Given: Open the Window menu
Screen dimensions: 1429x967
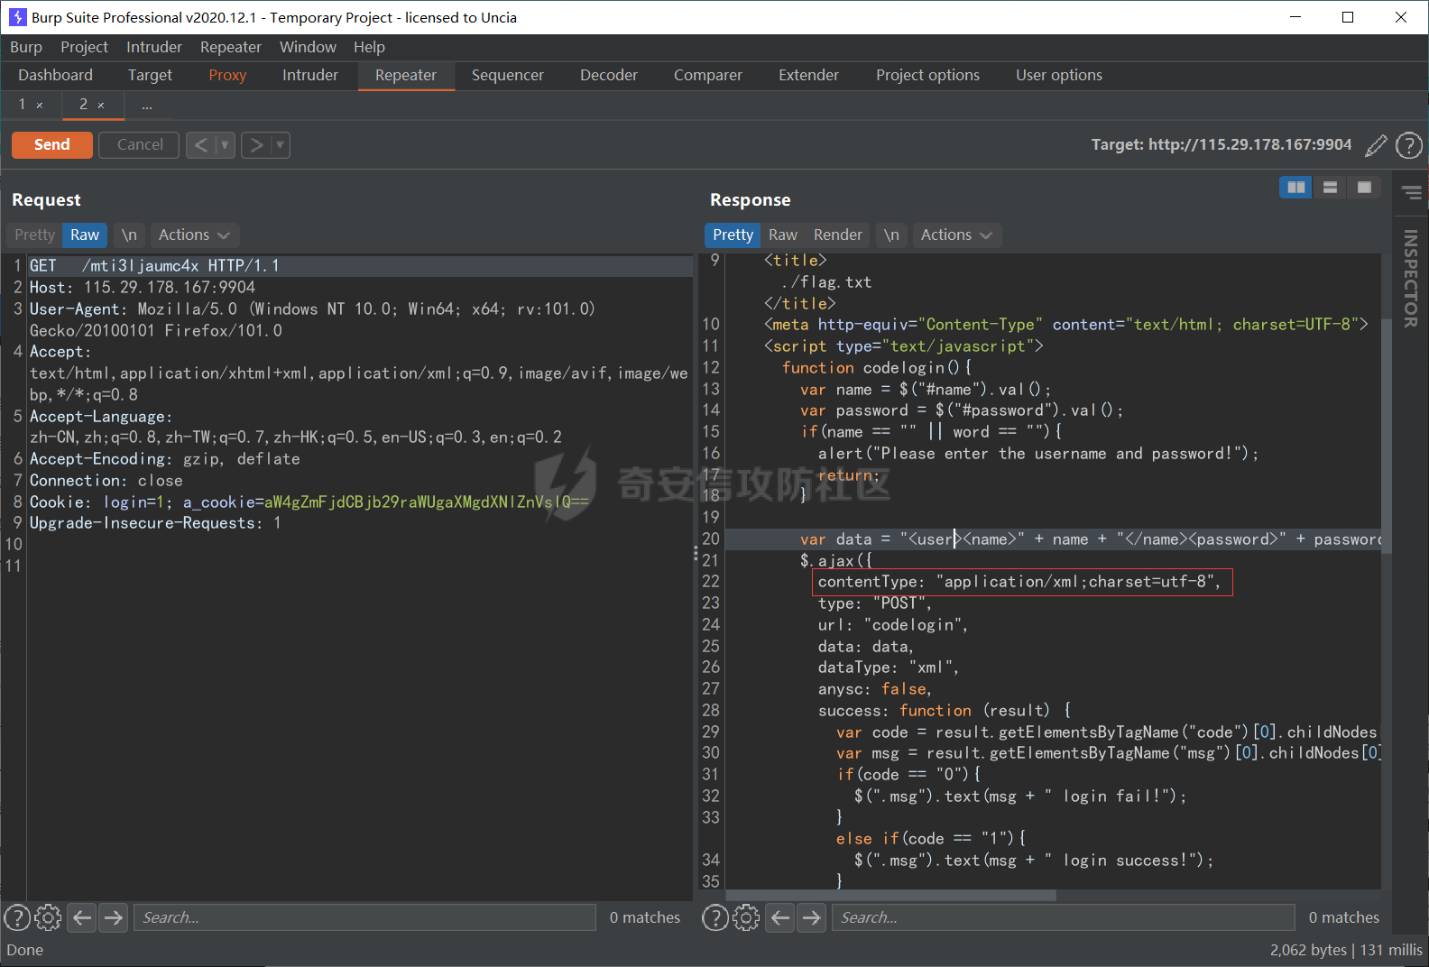Looking at the screenshot, I should pyautogui.click(x=308, y=47).
